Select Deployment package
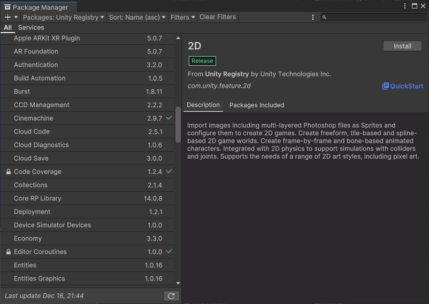This screenshot has height=304, width=429. point(88,212)
